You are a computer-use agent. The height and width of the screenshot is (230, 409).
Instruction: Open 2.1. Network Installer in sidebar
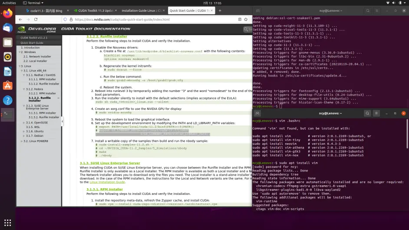pos(37,56)
